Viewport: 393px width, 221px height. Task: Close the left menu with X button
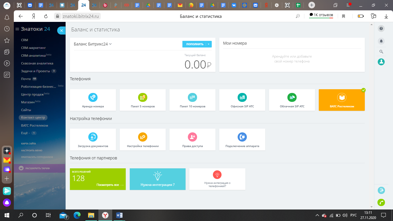(x=61, y=30)
